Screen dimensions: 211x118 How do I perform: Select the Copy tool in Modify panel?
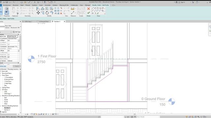(43, 13)
